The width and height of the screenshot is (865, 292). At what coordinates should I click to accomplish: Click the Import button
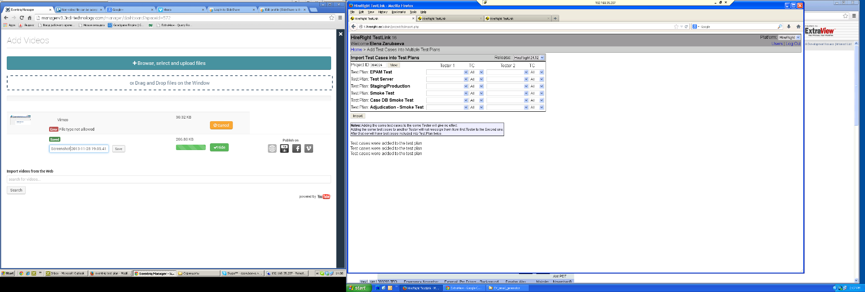[x=358, y=116]
